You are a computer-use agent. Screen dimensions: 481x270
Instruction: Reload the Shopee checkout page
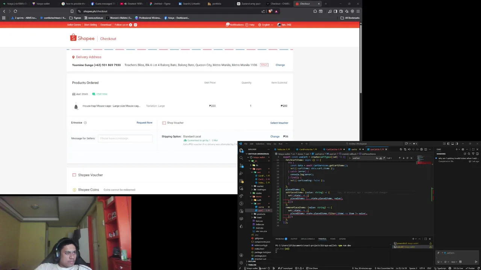tap(15, 11)
